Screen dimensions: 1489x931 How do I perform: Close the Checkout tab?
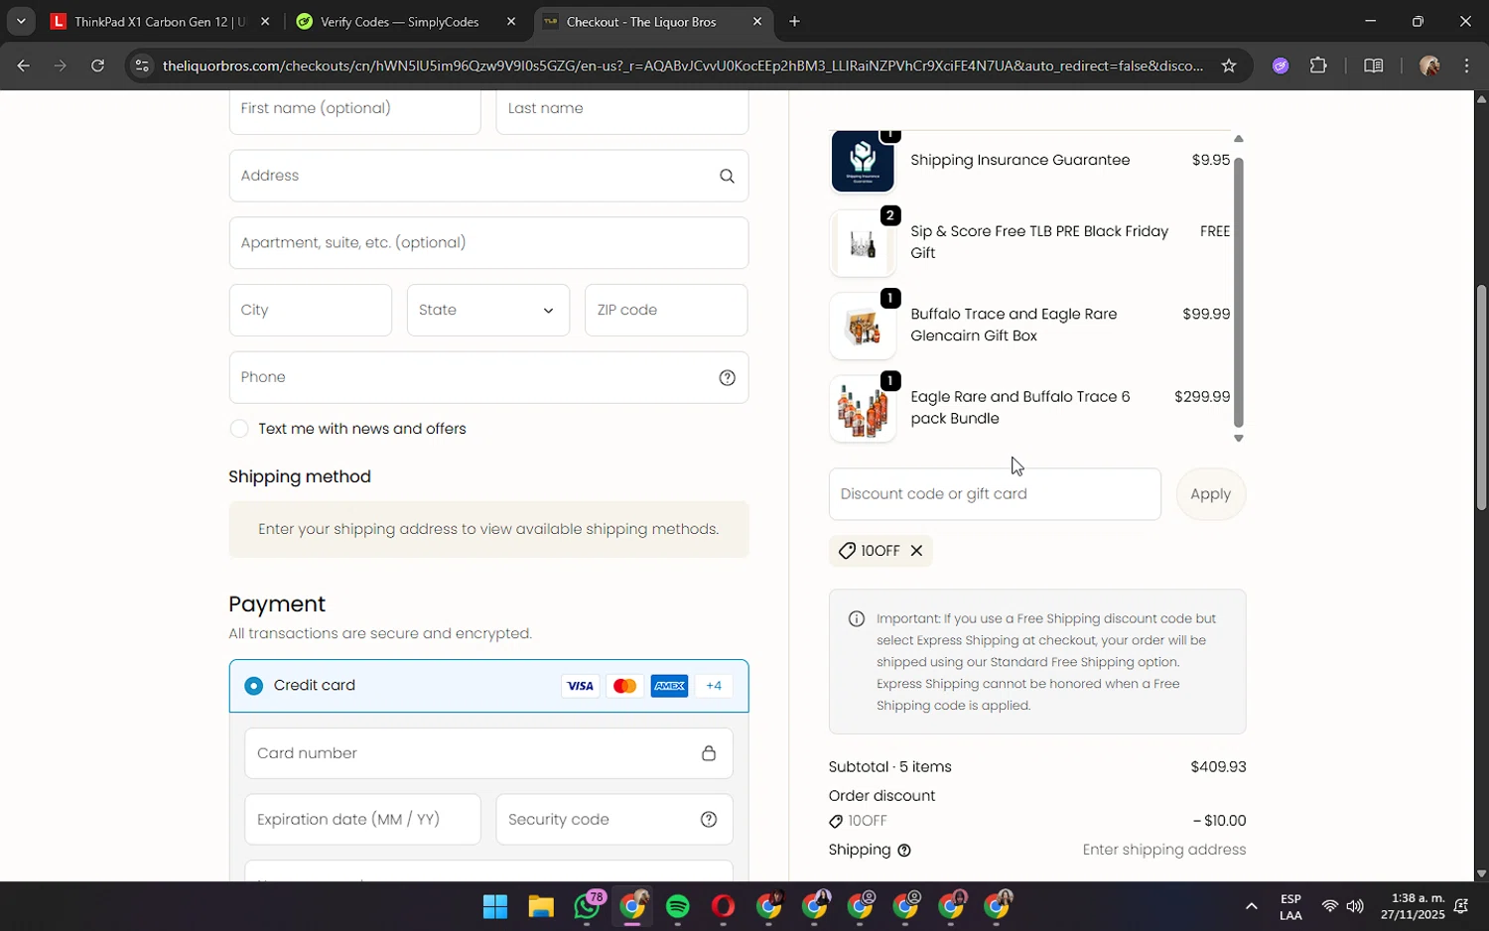click(x=757, y=22)
